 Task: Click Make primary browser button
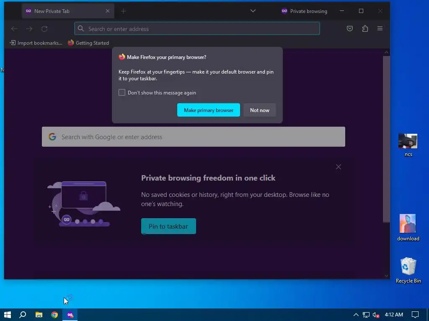209,110
